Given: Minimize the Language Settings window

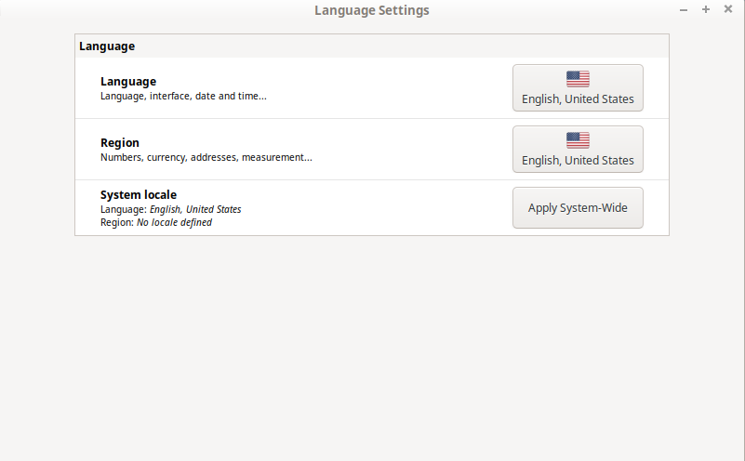Looking at the screenshot, I should [684, 9].
